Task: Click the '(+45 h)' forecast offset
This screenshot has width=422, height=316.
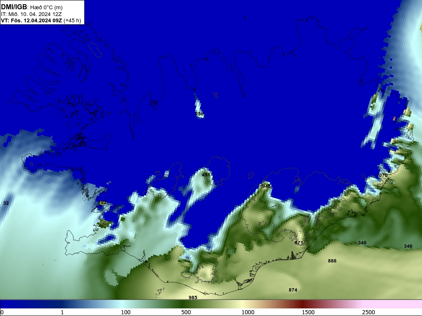Action: (x=73, y=20)
